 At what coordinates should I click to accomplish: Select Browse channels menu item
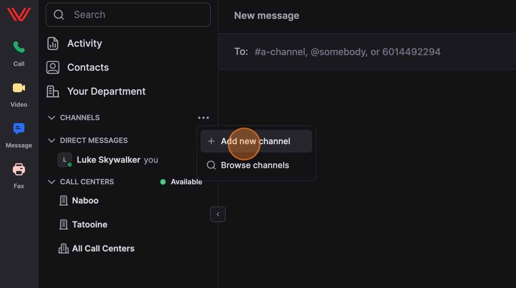255,165
